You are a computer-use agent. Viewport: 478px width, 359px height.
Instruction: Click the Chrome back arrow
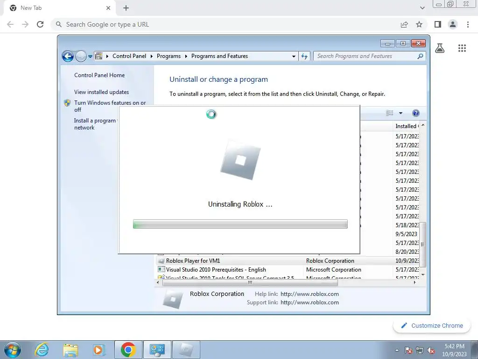tap(10, 24)
